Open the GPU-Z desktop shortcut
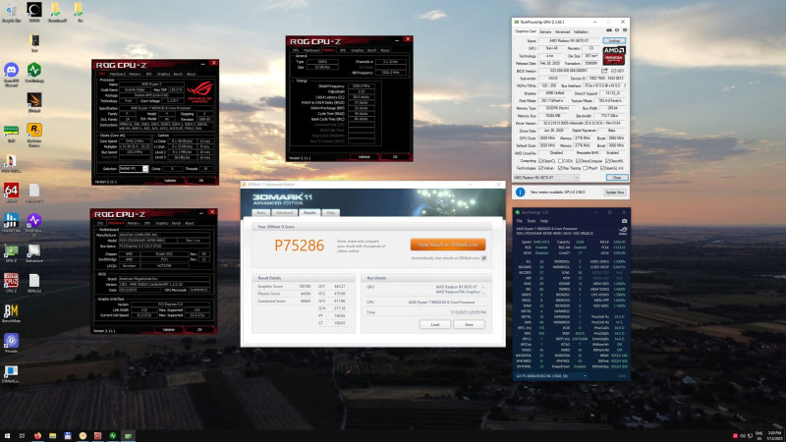Screen dimensions: 786x442 11,252
